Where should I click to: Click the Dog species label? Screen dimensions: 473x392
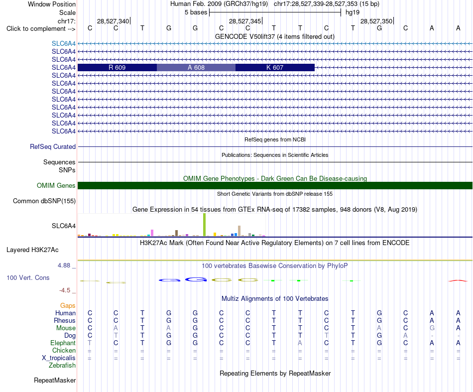70,336
